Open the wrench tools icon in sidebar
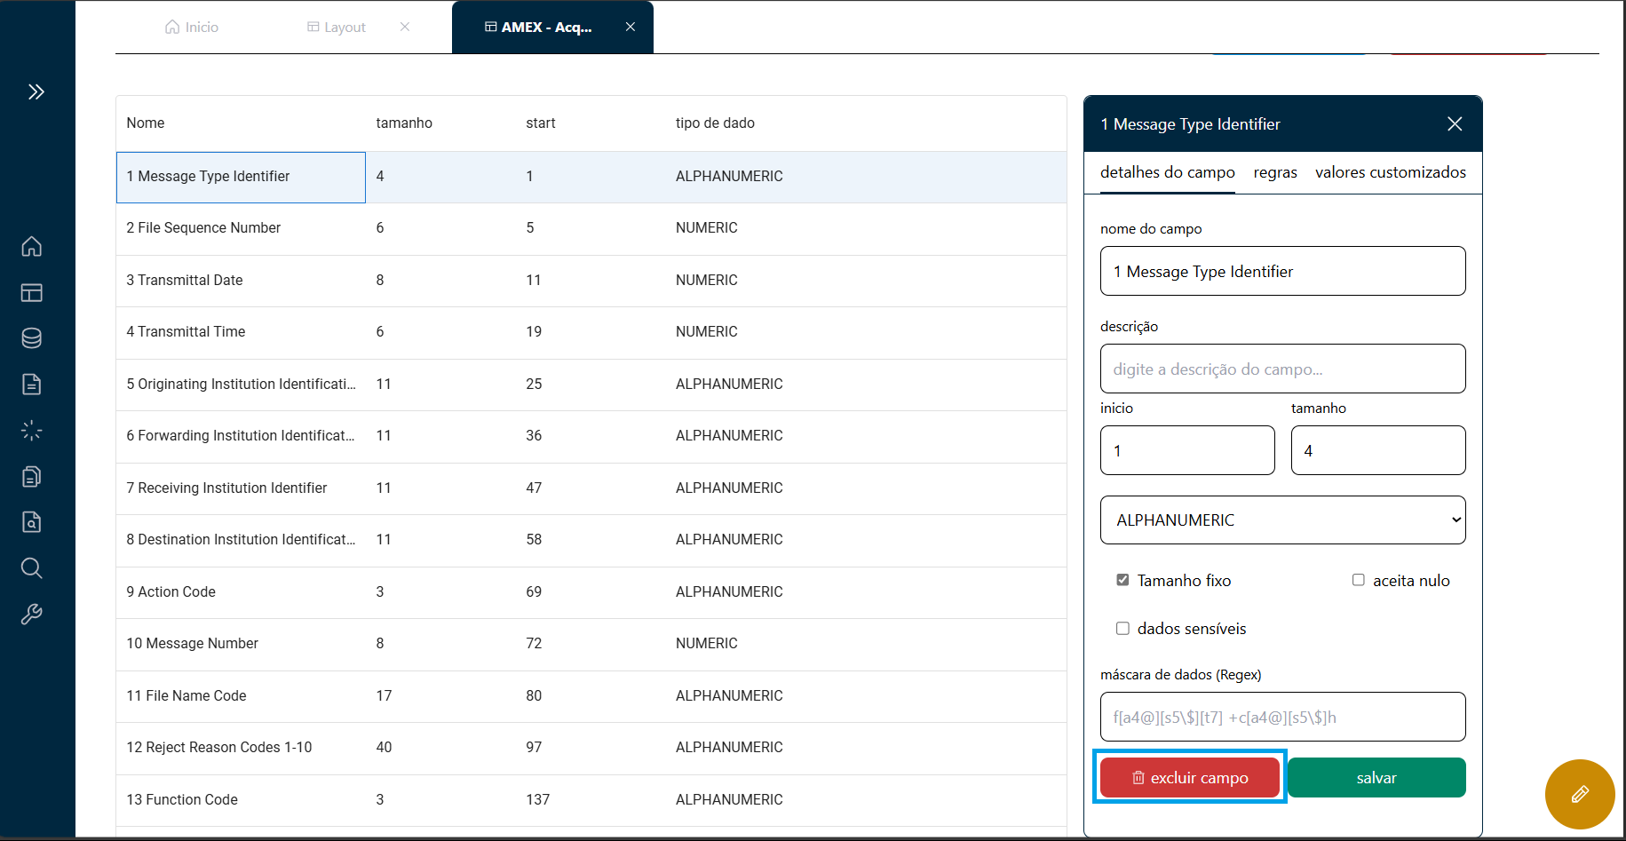This screenshot has width=1626, height=841. (x=32, y=615)
